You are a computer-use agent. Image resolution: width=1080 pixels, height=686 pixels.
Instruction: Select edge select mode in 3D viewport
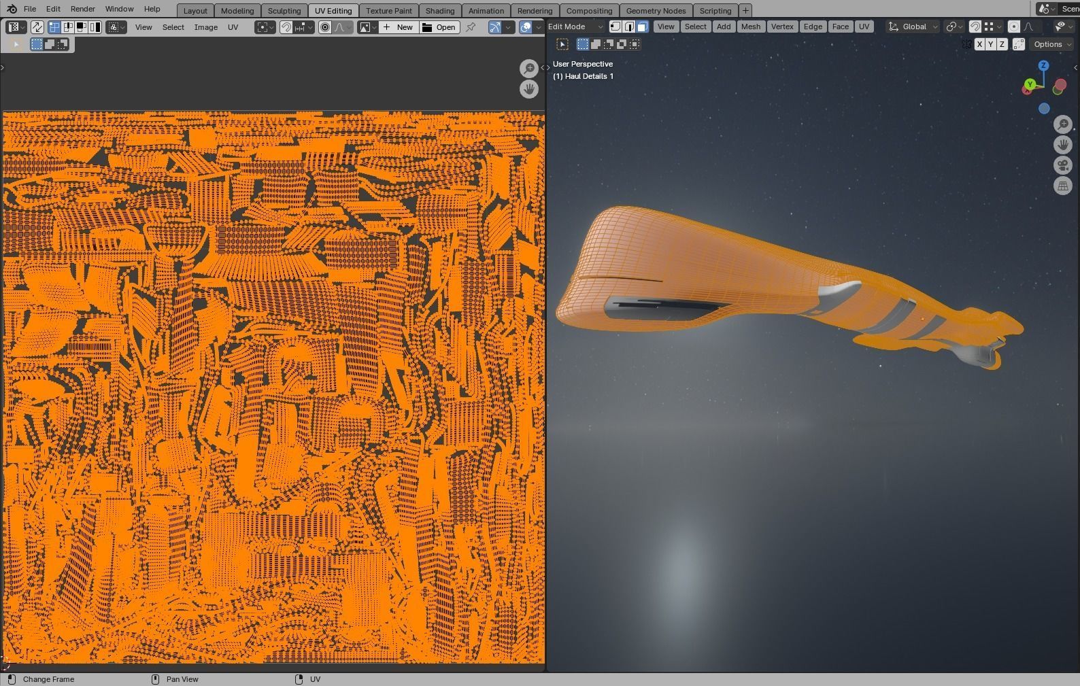click(x=629, y=27)
